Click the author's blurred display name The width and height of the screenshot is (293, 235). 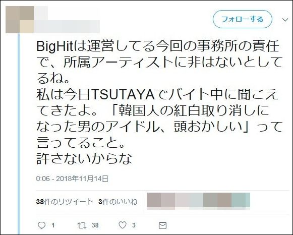[x=41, y=13]
